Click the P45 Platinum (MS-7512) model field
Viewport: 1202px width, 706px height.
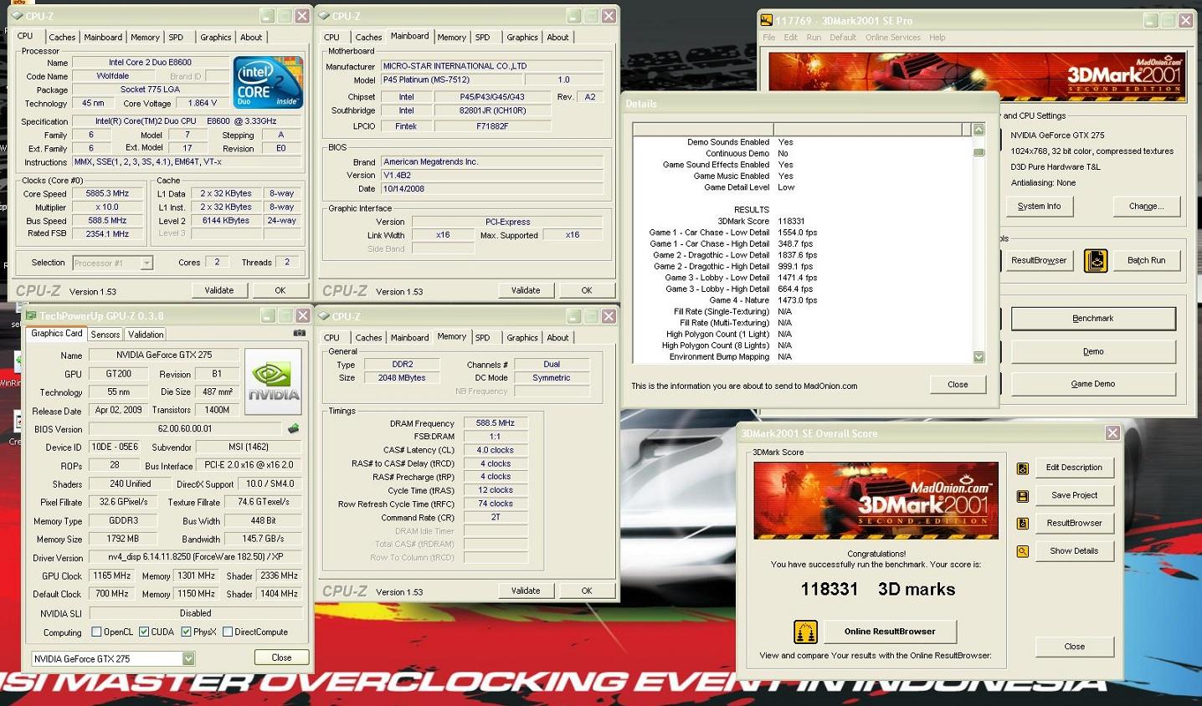[452, 80]
